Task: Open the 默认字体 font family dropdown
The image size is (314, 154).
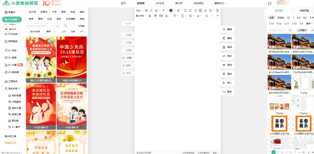Action: (141, 16)
